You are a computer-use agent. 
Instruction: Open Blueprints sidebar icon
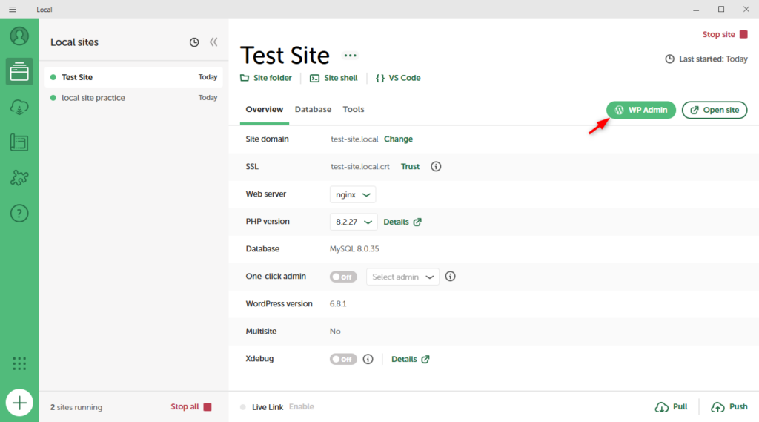click(19, 142)
